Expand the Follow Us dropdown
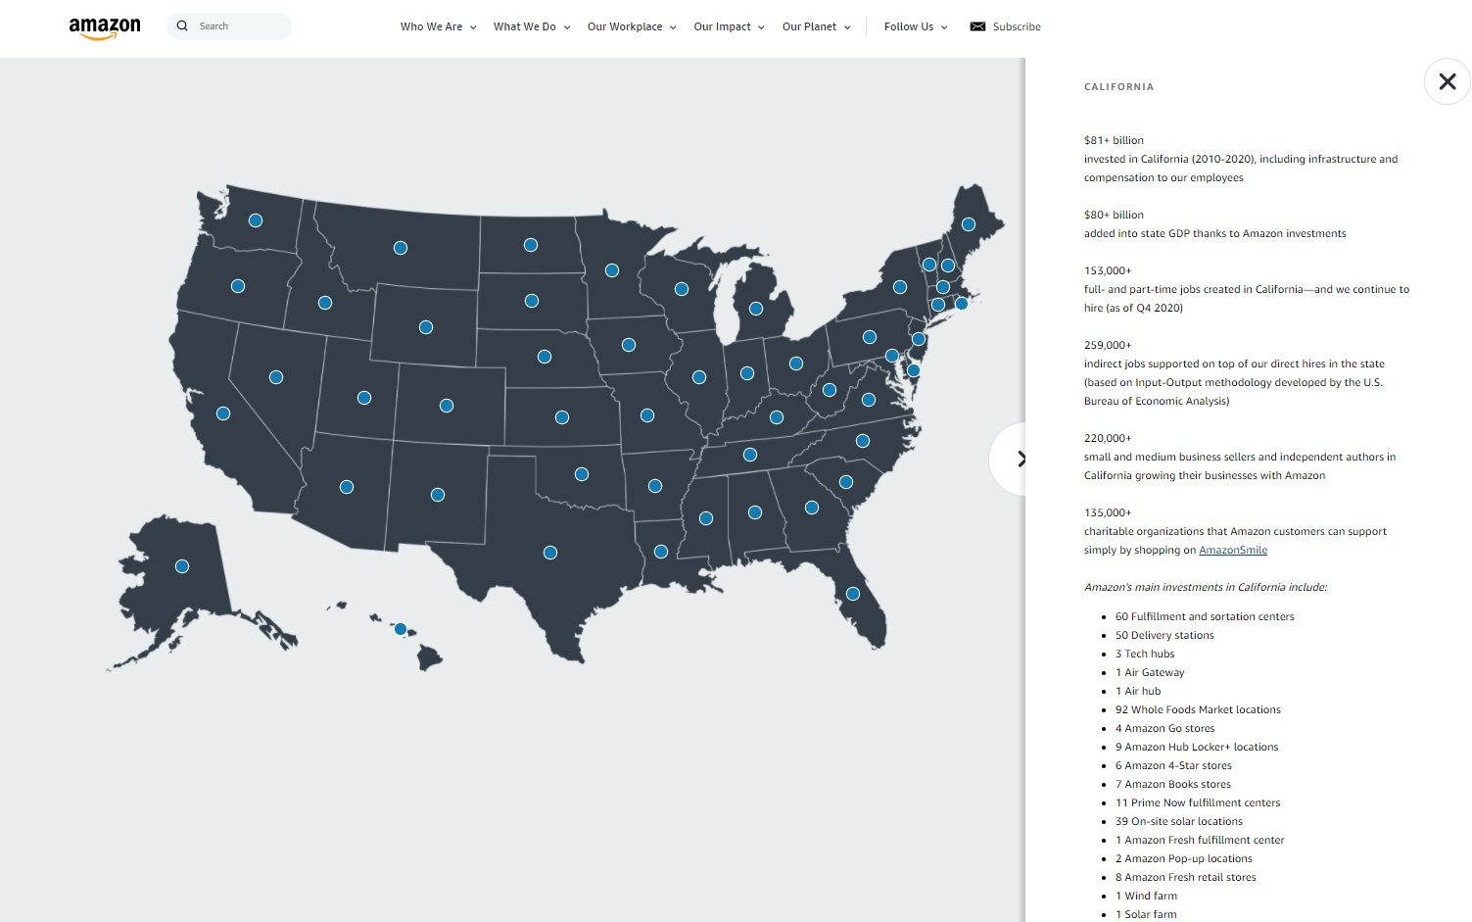This screenshot has width=1472, height=922. pyautogui.click(x=916, y=26)
